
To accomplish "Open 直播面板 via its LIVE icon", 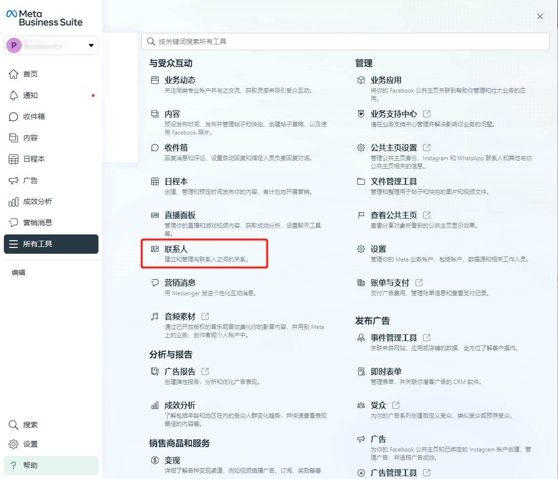I will (x=155, y=215).
